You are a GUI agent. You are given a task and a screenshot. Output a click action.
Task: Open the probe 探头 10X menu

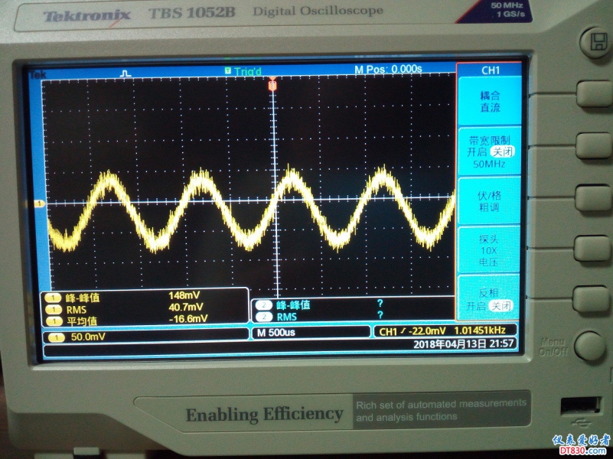(x=489, y=250)
